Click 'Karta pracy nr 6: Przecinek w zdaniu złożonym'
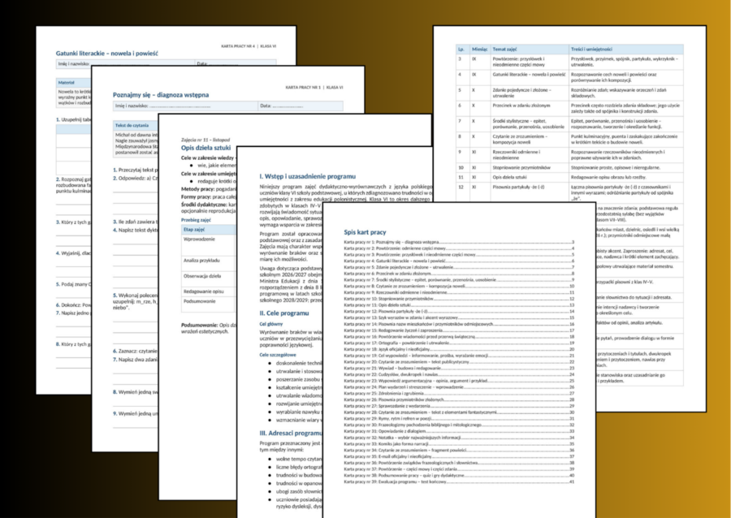Screen dimensions: 731x518 pos(459,274)
